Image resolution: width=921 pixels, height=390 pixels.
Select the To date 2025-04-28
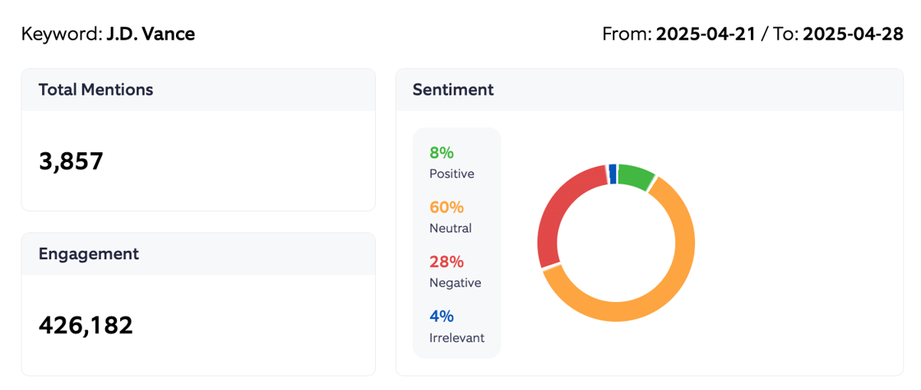(853, 35)
